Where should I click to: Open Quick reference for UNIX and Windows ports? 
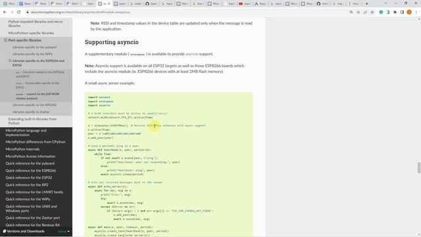31,209
